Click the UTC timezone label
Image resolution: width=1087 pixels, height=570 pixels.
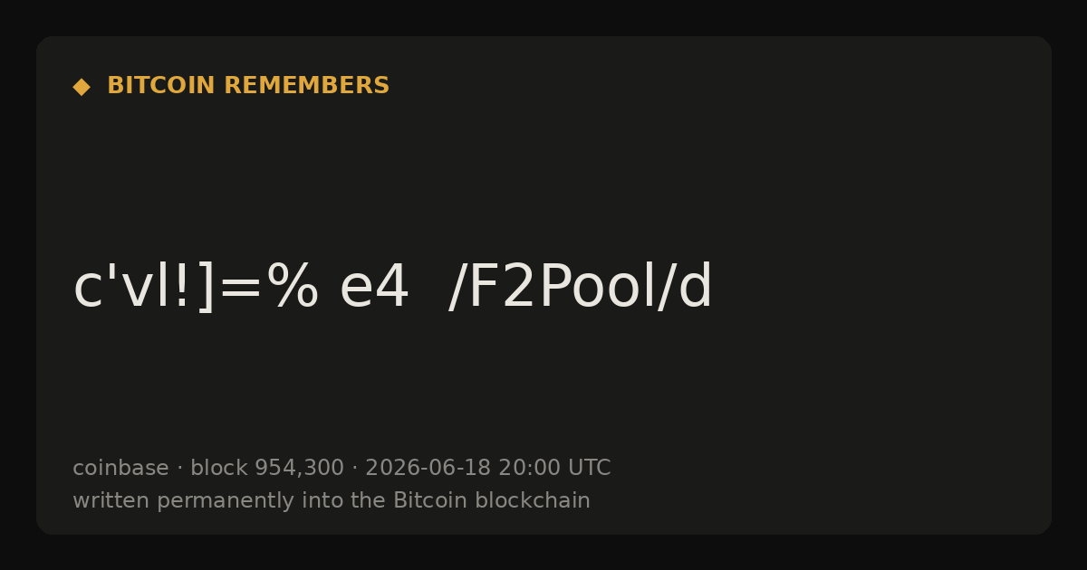point(590,468)
